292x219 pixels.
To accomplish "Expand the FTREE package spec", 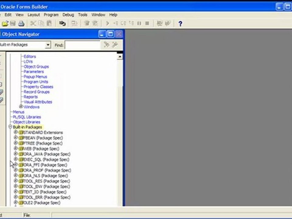I will (x=16, y=143).
